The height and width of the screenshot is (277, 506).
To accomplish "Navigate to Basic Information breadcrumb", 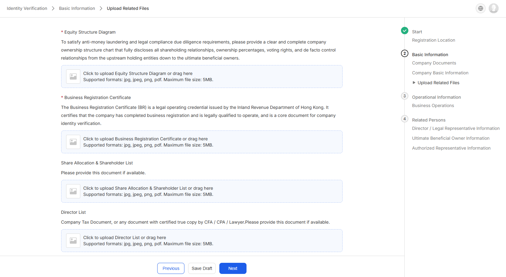I will click(77, 8).
